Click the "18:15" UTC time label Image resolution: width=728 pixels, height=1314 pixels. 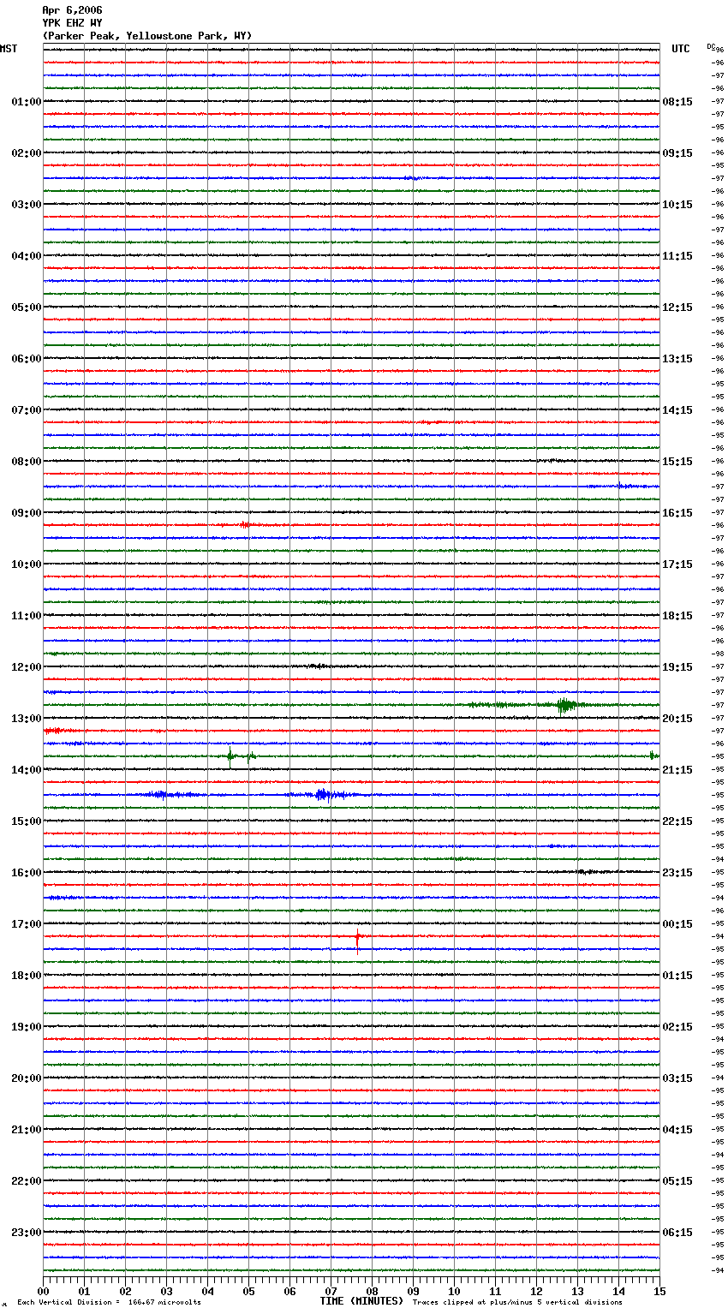(677, 616)
